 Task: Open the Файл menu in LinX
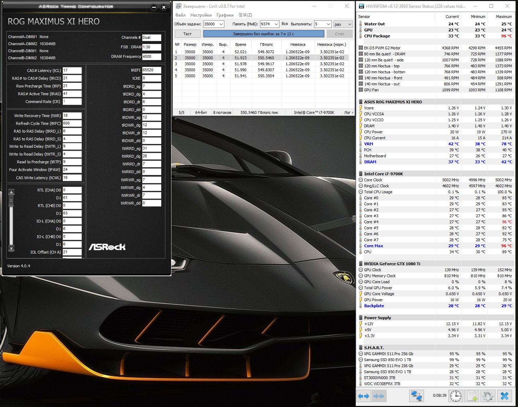180,15
